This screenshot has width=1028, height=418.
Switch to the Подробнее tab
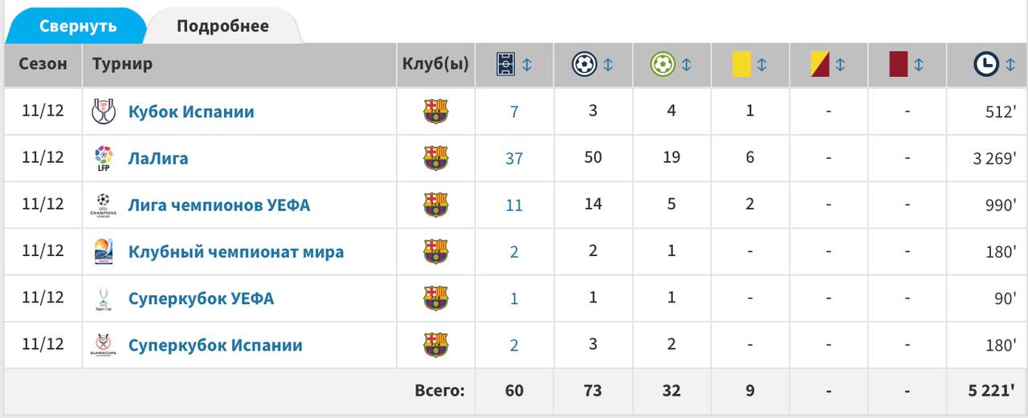pos(222,26)
